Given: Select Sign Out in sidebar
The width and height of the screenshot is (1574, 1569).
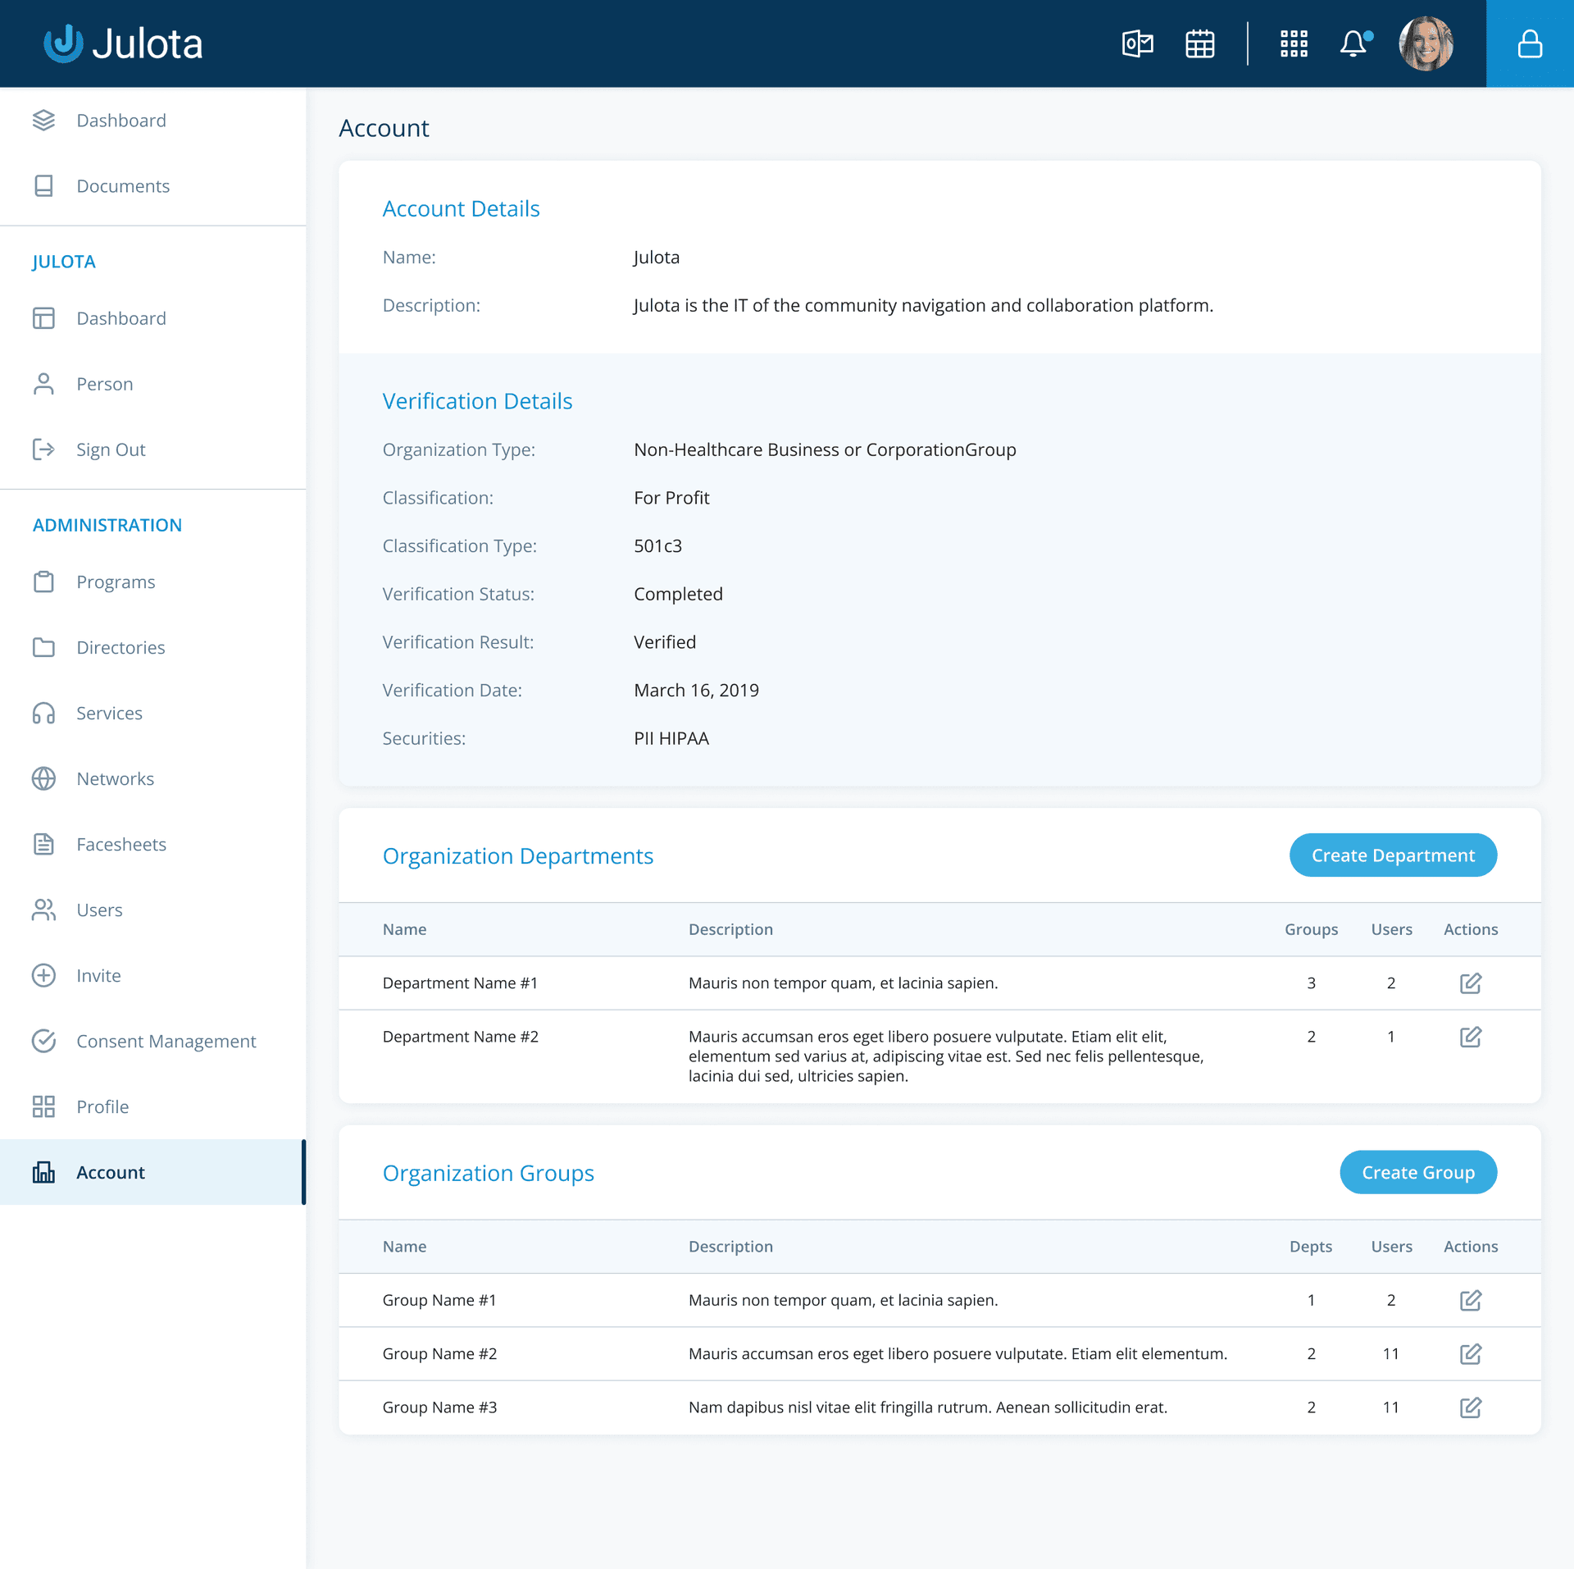Looking at the screenshot, I should 152,449.
